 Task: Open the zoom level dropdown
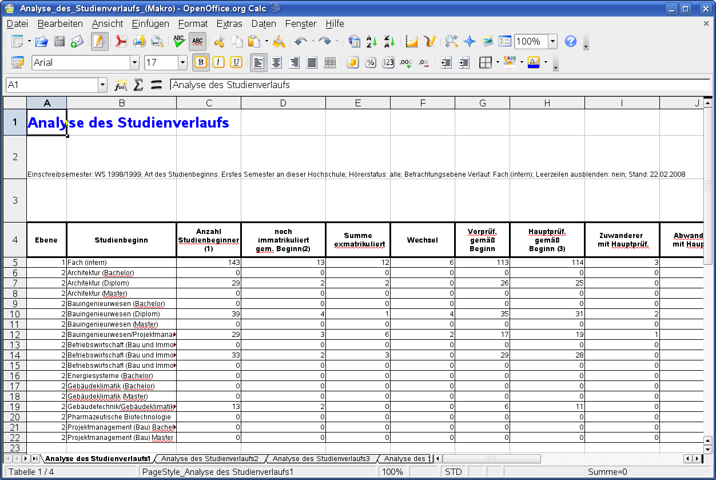click(x=553, y=41)
